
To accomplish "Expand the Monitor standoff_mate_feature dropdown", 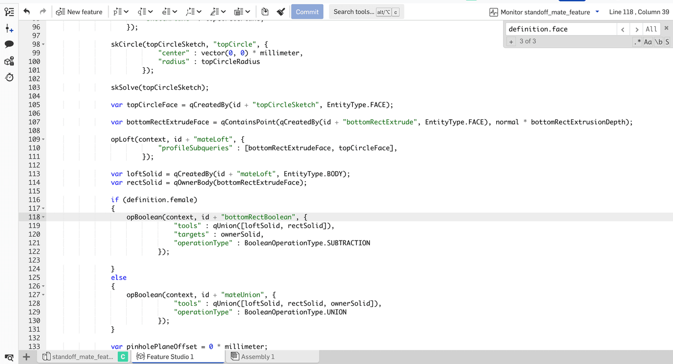I will point(597,12).
